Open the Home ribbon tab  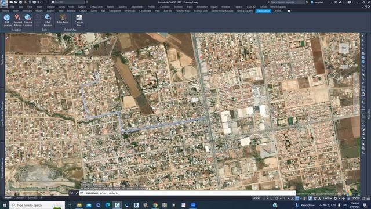pyautogui.click(x=5, y=10)
